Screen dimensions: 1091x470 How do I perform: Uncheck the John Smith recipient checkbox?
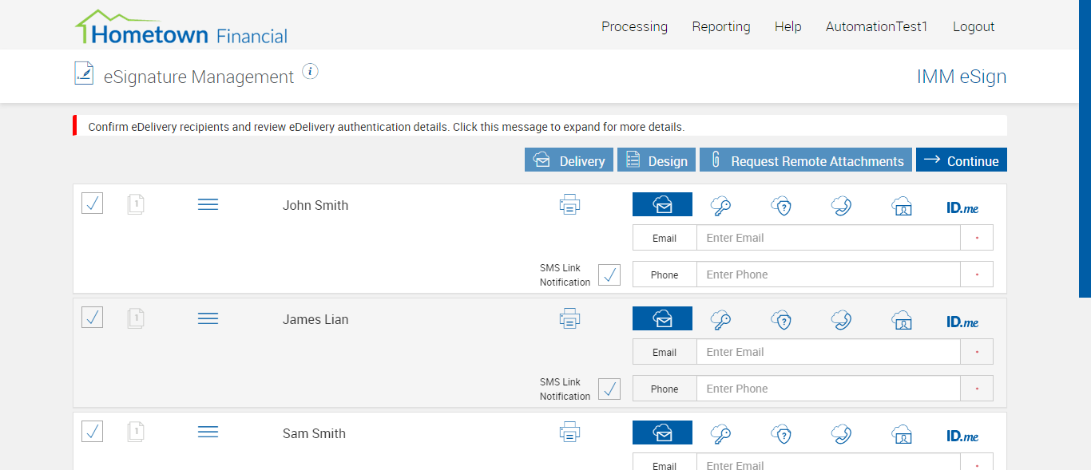[93, 203]
